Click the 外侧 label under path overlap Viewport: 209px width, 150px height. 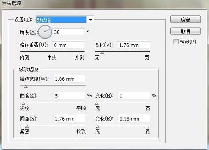79,57
